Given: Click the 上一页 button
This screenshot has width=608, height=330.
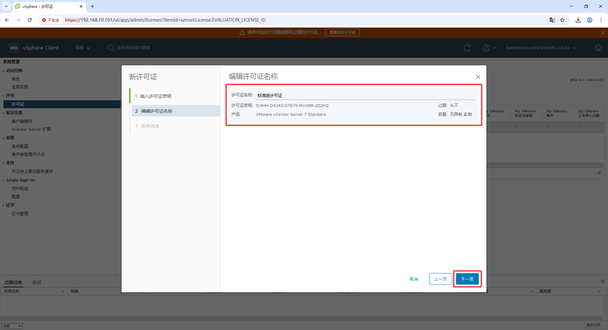Looking at the screenshot, I should pyautogui.click(x=440, y=279).
